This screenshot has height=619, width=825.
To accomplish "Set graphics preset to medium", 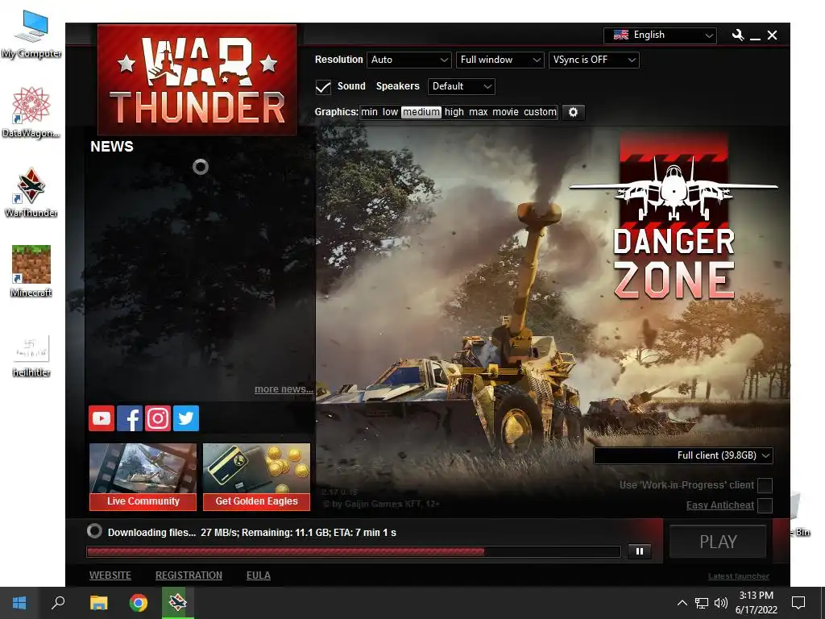I will (x=421, y=112).
